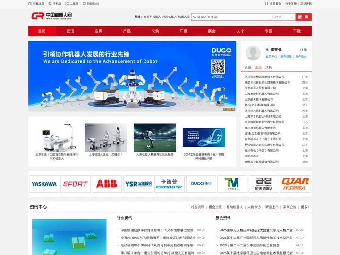Click the gray user avatar image
The height and width of the screenshot is (255, 340).
click(253, 53)
